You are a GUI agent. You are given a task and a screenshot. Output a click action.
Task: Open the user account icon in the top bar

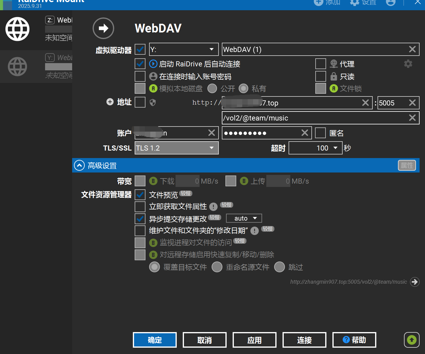pyautogui.click(x=391, y=2)
